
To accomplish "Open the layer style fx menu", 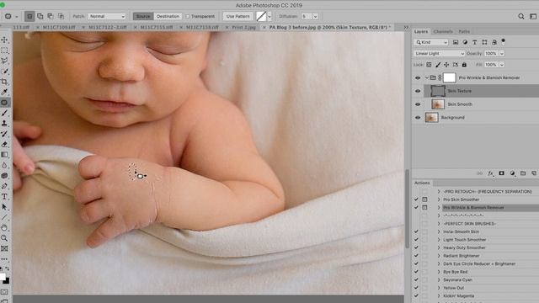I will click(490, 173).
